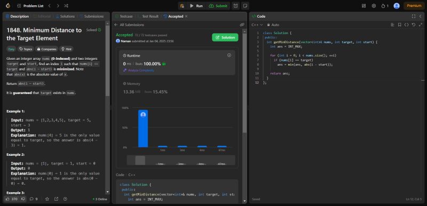Click the description scroll down arrow
This screenshot has width=427, height=206.
[107, 192]
